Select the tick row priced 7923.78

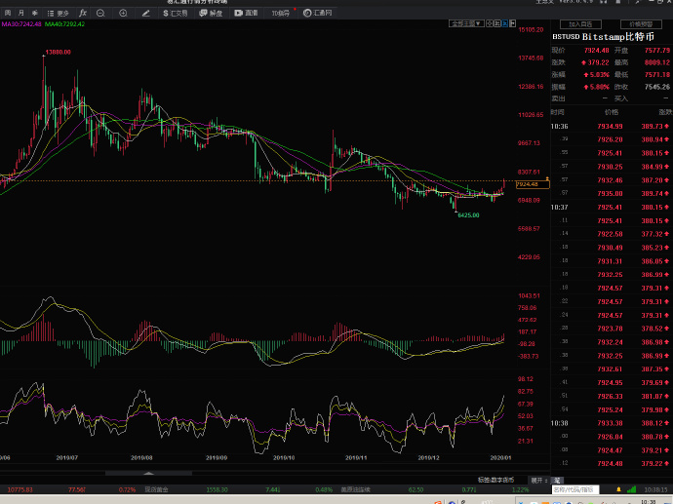(x=613, y=329)
